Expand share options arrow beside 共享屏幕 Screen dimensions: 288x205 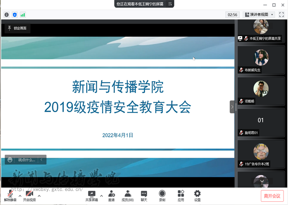point(101,196)
